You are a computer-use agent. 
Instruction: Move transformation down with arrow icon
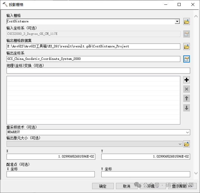[x=187, y=108]
